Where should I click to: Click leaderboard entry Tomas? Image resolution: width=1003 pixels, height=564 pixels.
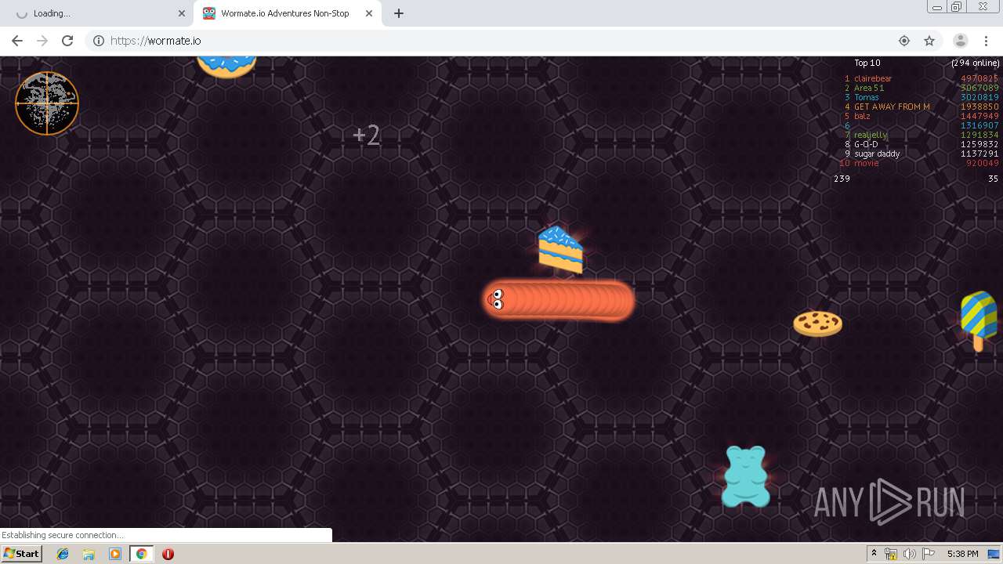pyautogui.click(x=867, y=97)
